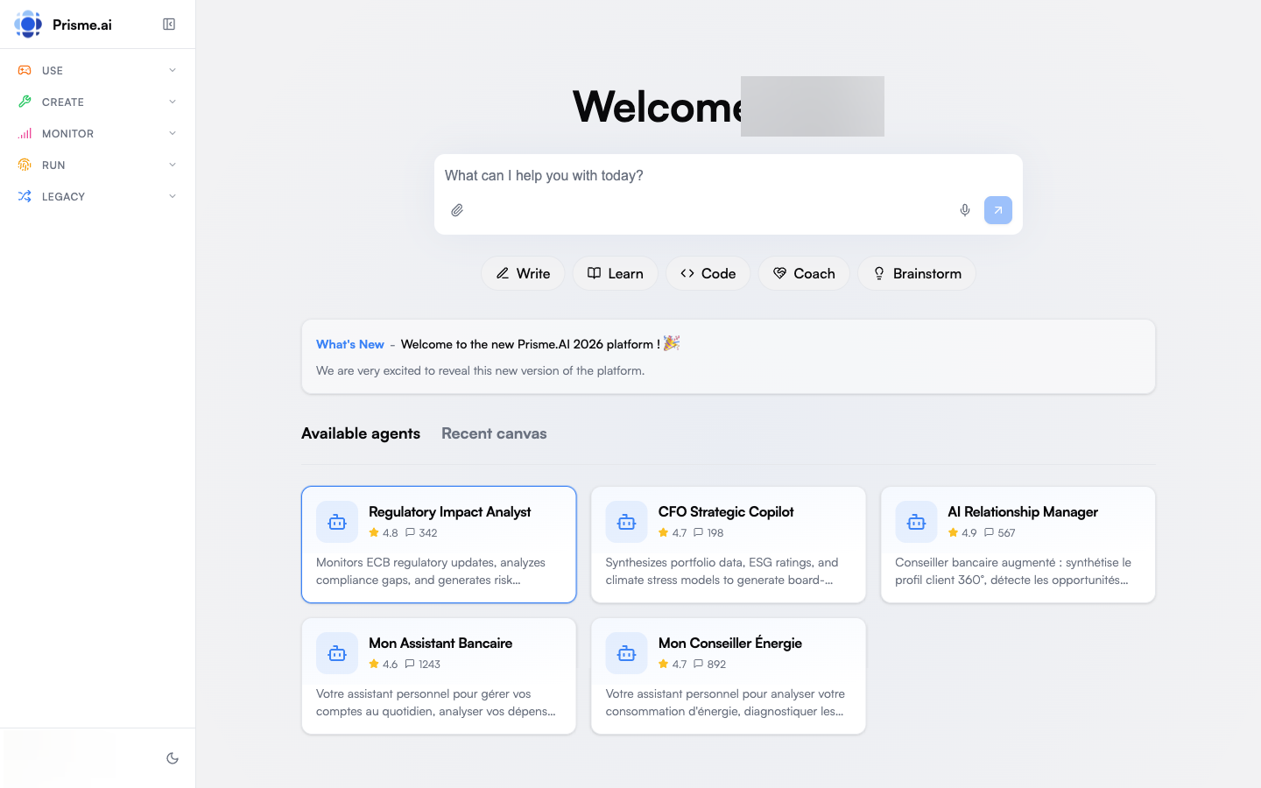The width and height of the screenshot is (1261, 788).
Task: Open the MONITOR menu label
Action: tap(67, 134)
